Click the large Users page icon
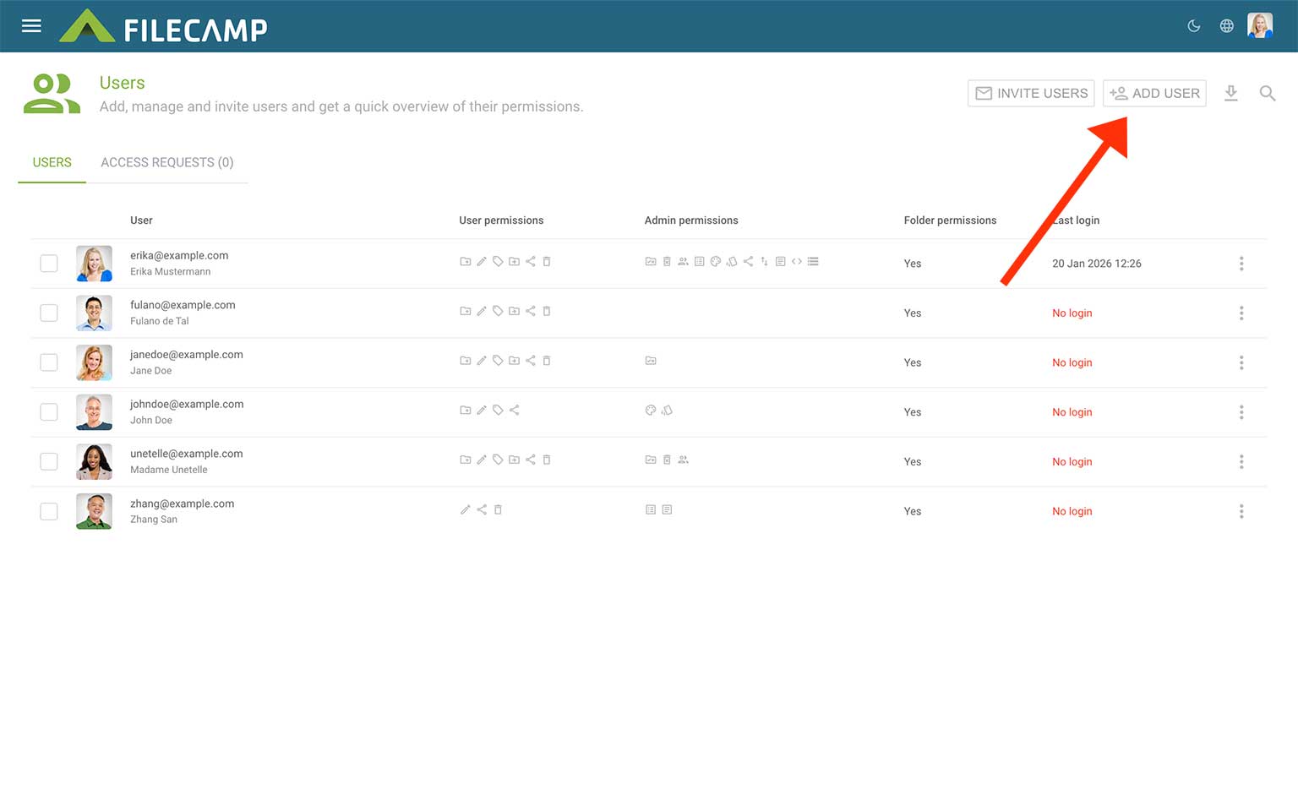Viewport: 1298px width, 811px height. click(x=52, y=94)
